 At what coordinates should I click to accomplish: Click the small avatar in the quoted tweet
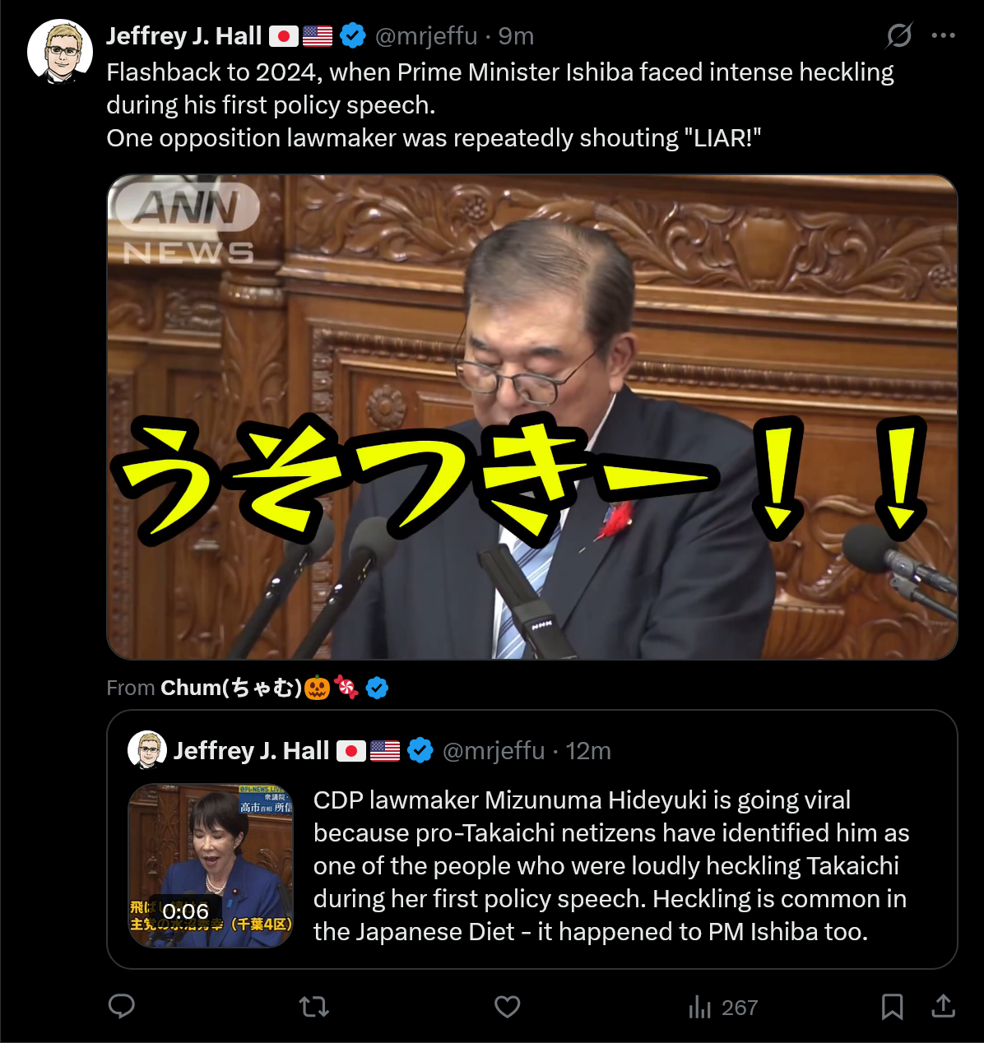pos(147,750)
